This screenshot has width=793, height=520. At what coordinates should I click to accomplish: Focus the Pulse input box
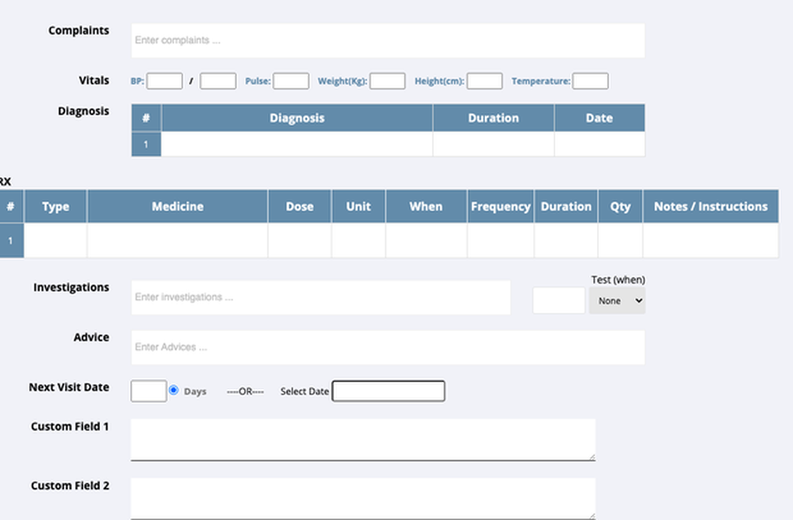pos(291,81)
